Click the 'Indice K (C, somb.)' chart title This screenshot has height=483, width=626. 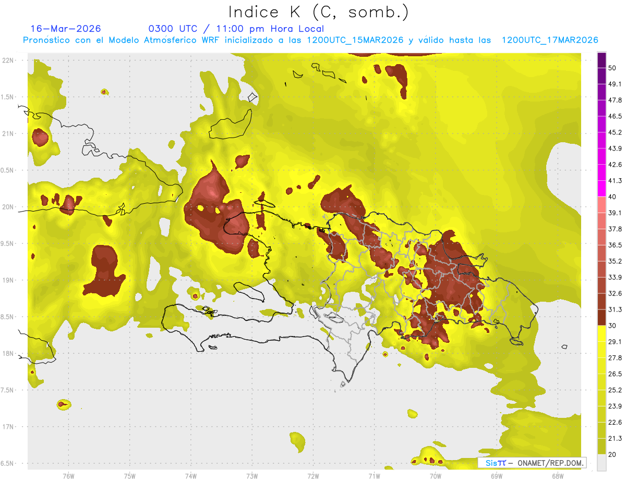click(319, 11)
